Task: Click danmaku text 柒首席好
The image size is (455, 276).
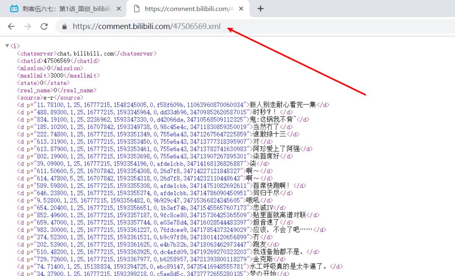Action: tap(266, 156)
